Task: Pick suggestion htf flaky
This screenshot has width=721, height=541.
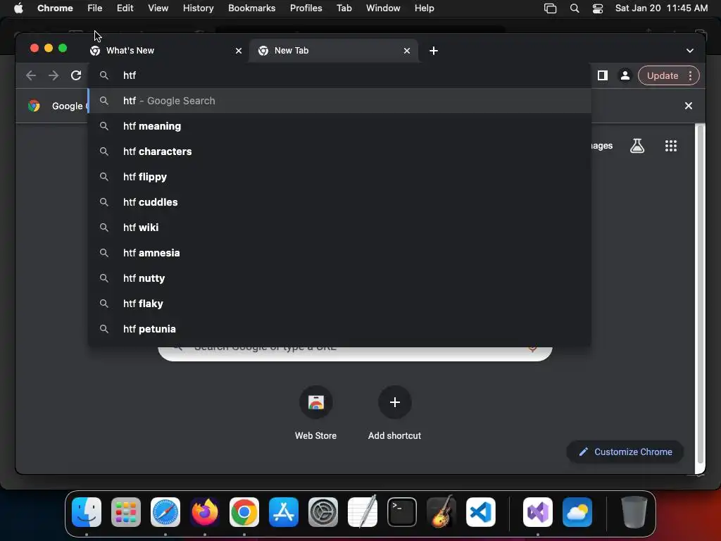Action: 339,303
